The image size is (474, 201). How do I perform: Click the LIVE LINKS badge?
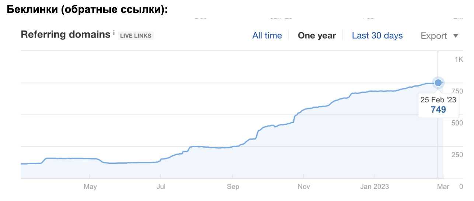[x=136, y=36]
